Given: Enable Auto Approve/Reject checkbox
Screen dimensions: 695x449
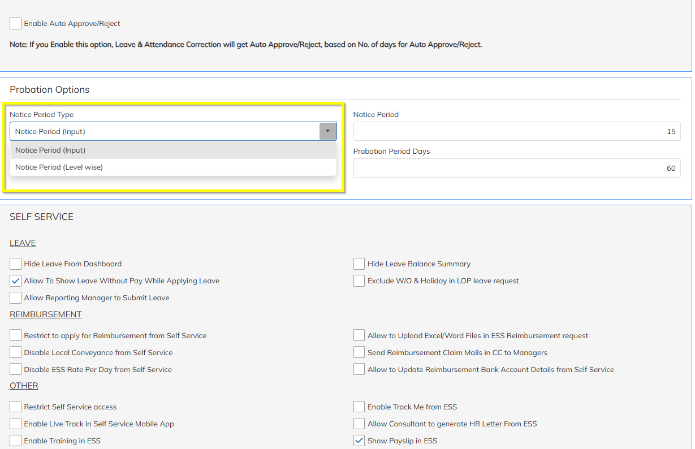Looking at the screenshot, I should tap(16, 24).
